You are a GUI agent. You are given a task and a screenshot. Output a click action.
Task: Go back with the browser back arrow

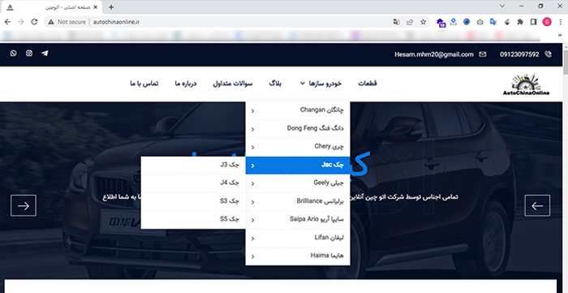[7, 22]
